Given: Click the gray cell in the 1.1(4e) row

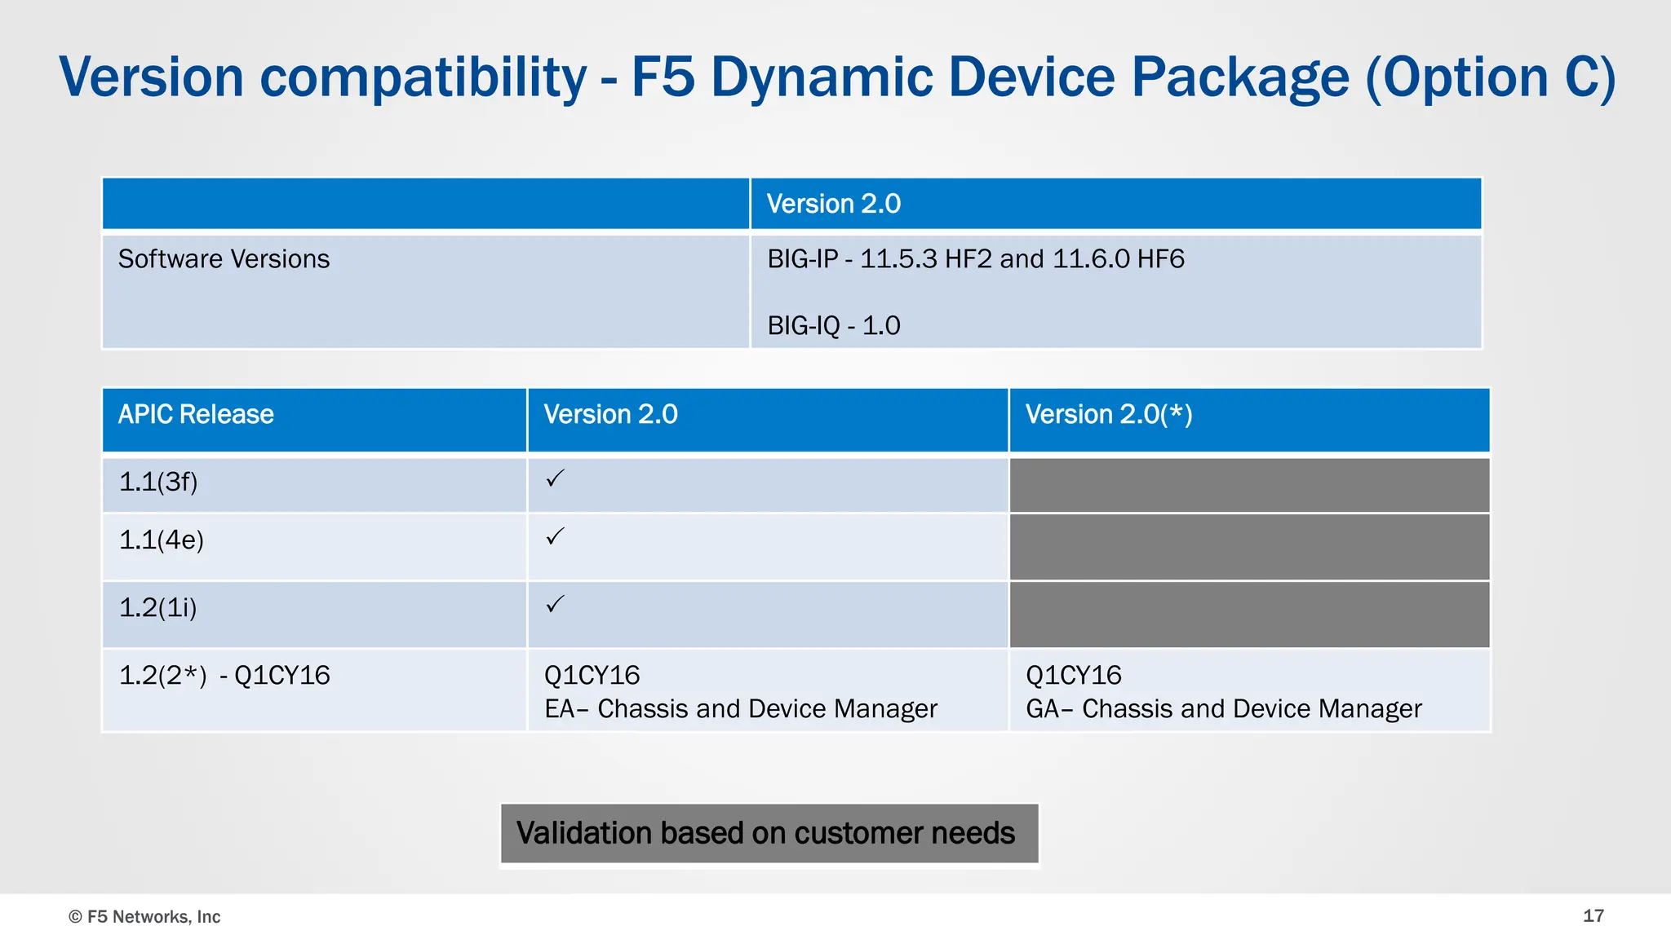Looking at the screenshot, I should 1249,547.
